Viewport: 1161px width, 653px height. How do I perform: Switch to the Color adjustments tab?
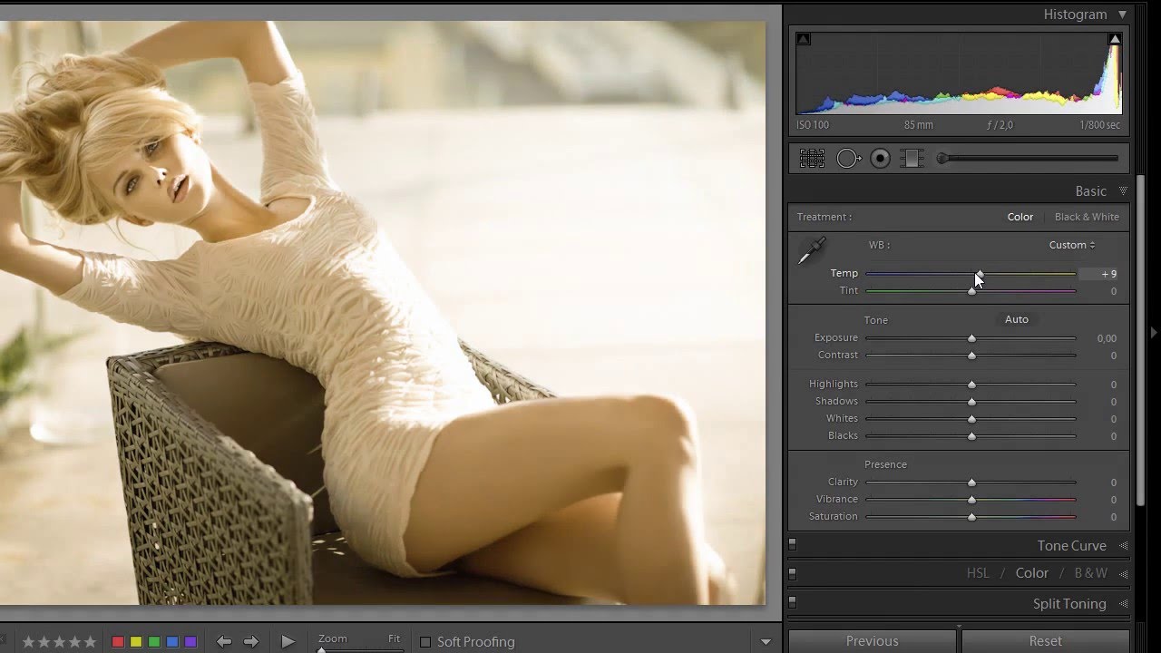(1032, 573)
